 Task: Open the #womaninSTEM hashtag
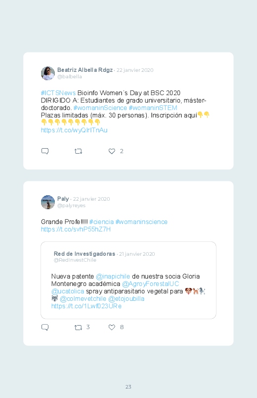pyautogui.click(x=153, y=108)
